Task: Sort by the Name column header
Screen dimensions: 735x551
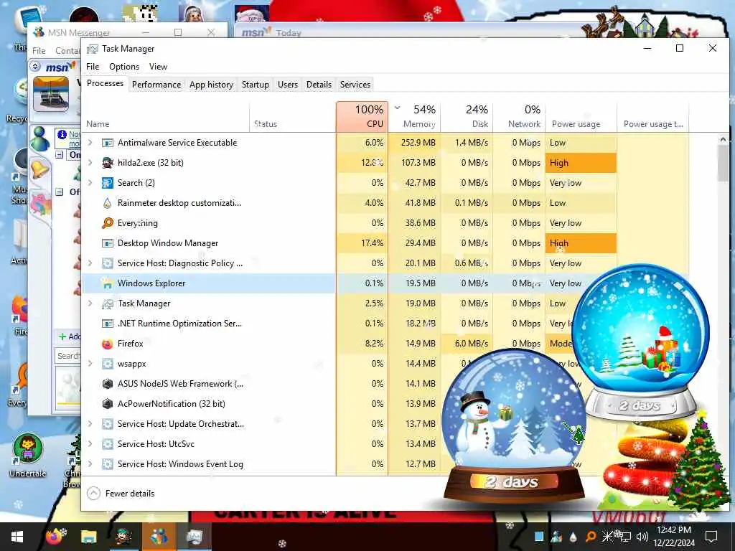Action: 165,117
